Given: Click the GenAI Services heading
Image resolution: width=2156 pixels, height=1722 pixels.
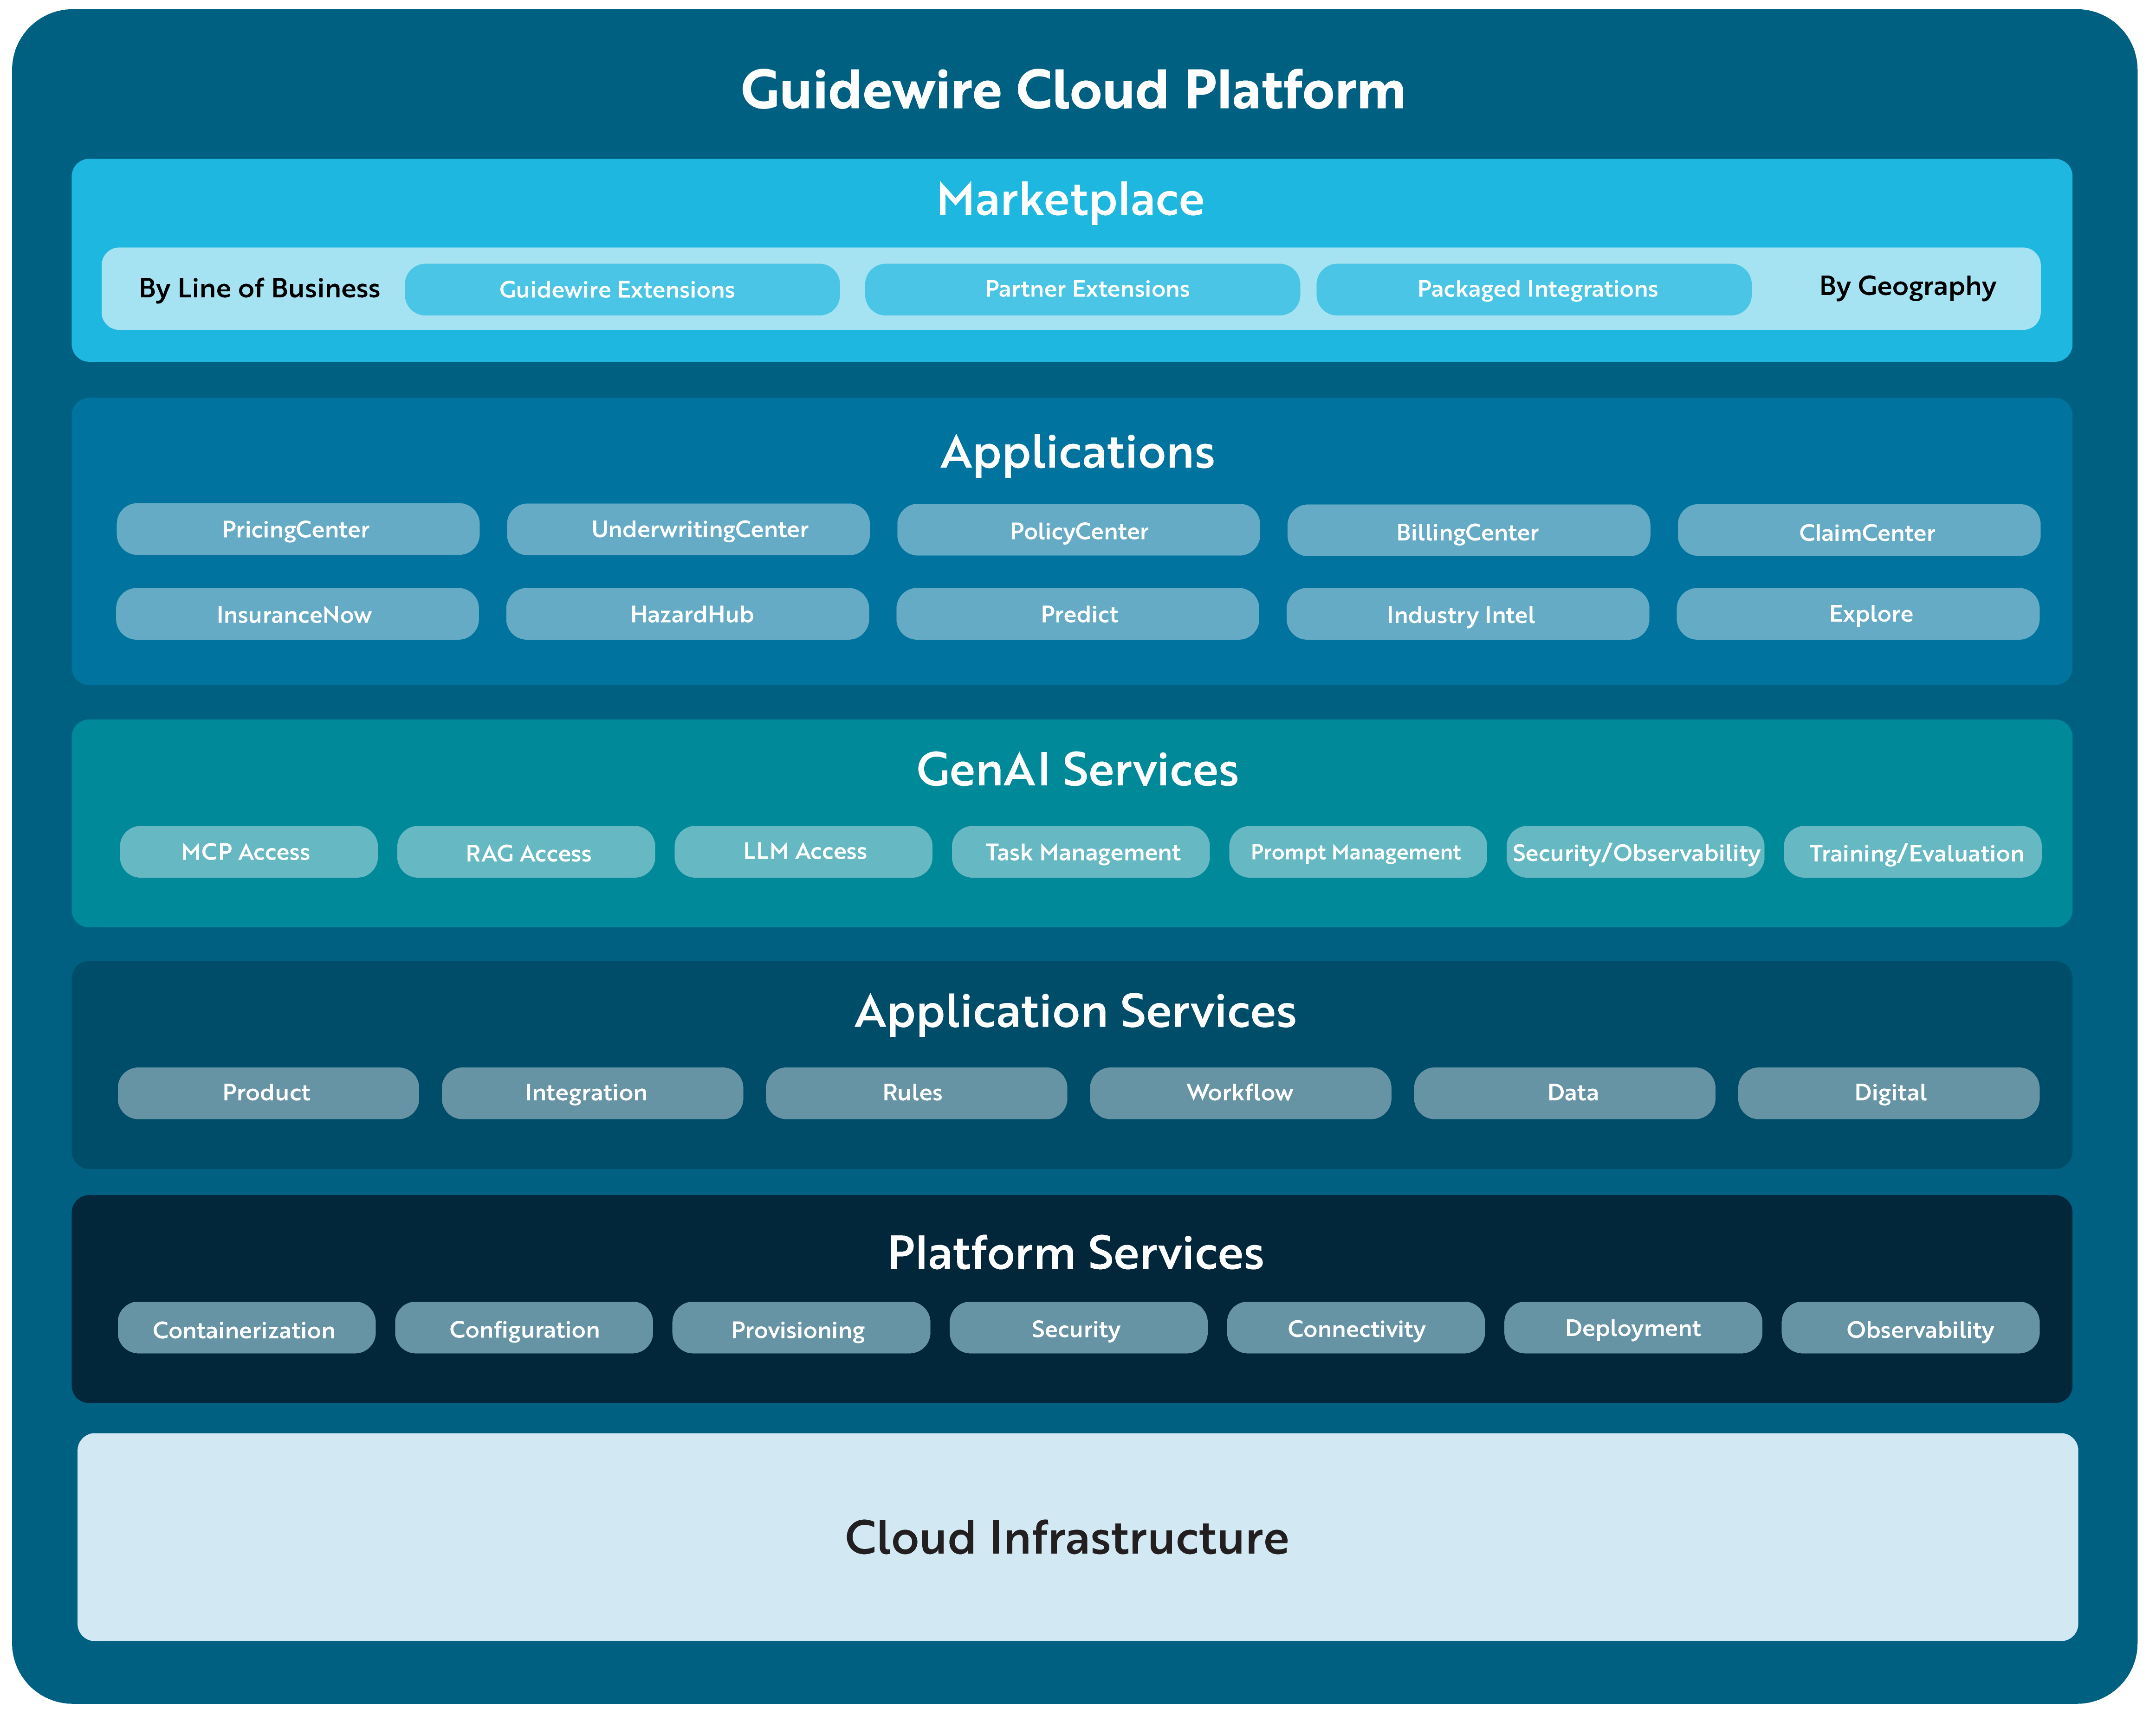Looking at the screenshot, I should tap(1077, 770).
